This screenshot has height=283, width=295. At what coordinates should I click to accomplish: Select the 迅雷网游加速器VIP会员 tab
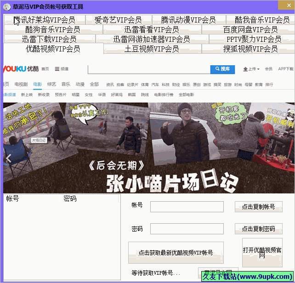point(152,39)
